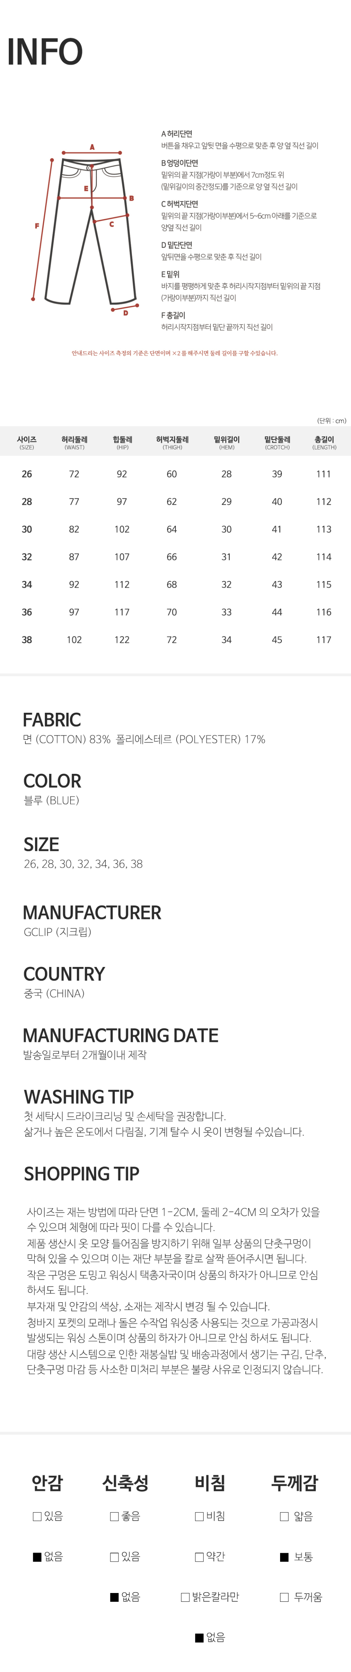Tick the 얇음 checkbox under 두께감
This screenshot has width=351, height=1672.
pyautogui.click(x=284, y=1516)
